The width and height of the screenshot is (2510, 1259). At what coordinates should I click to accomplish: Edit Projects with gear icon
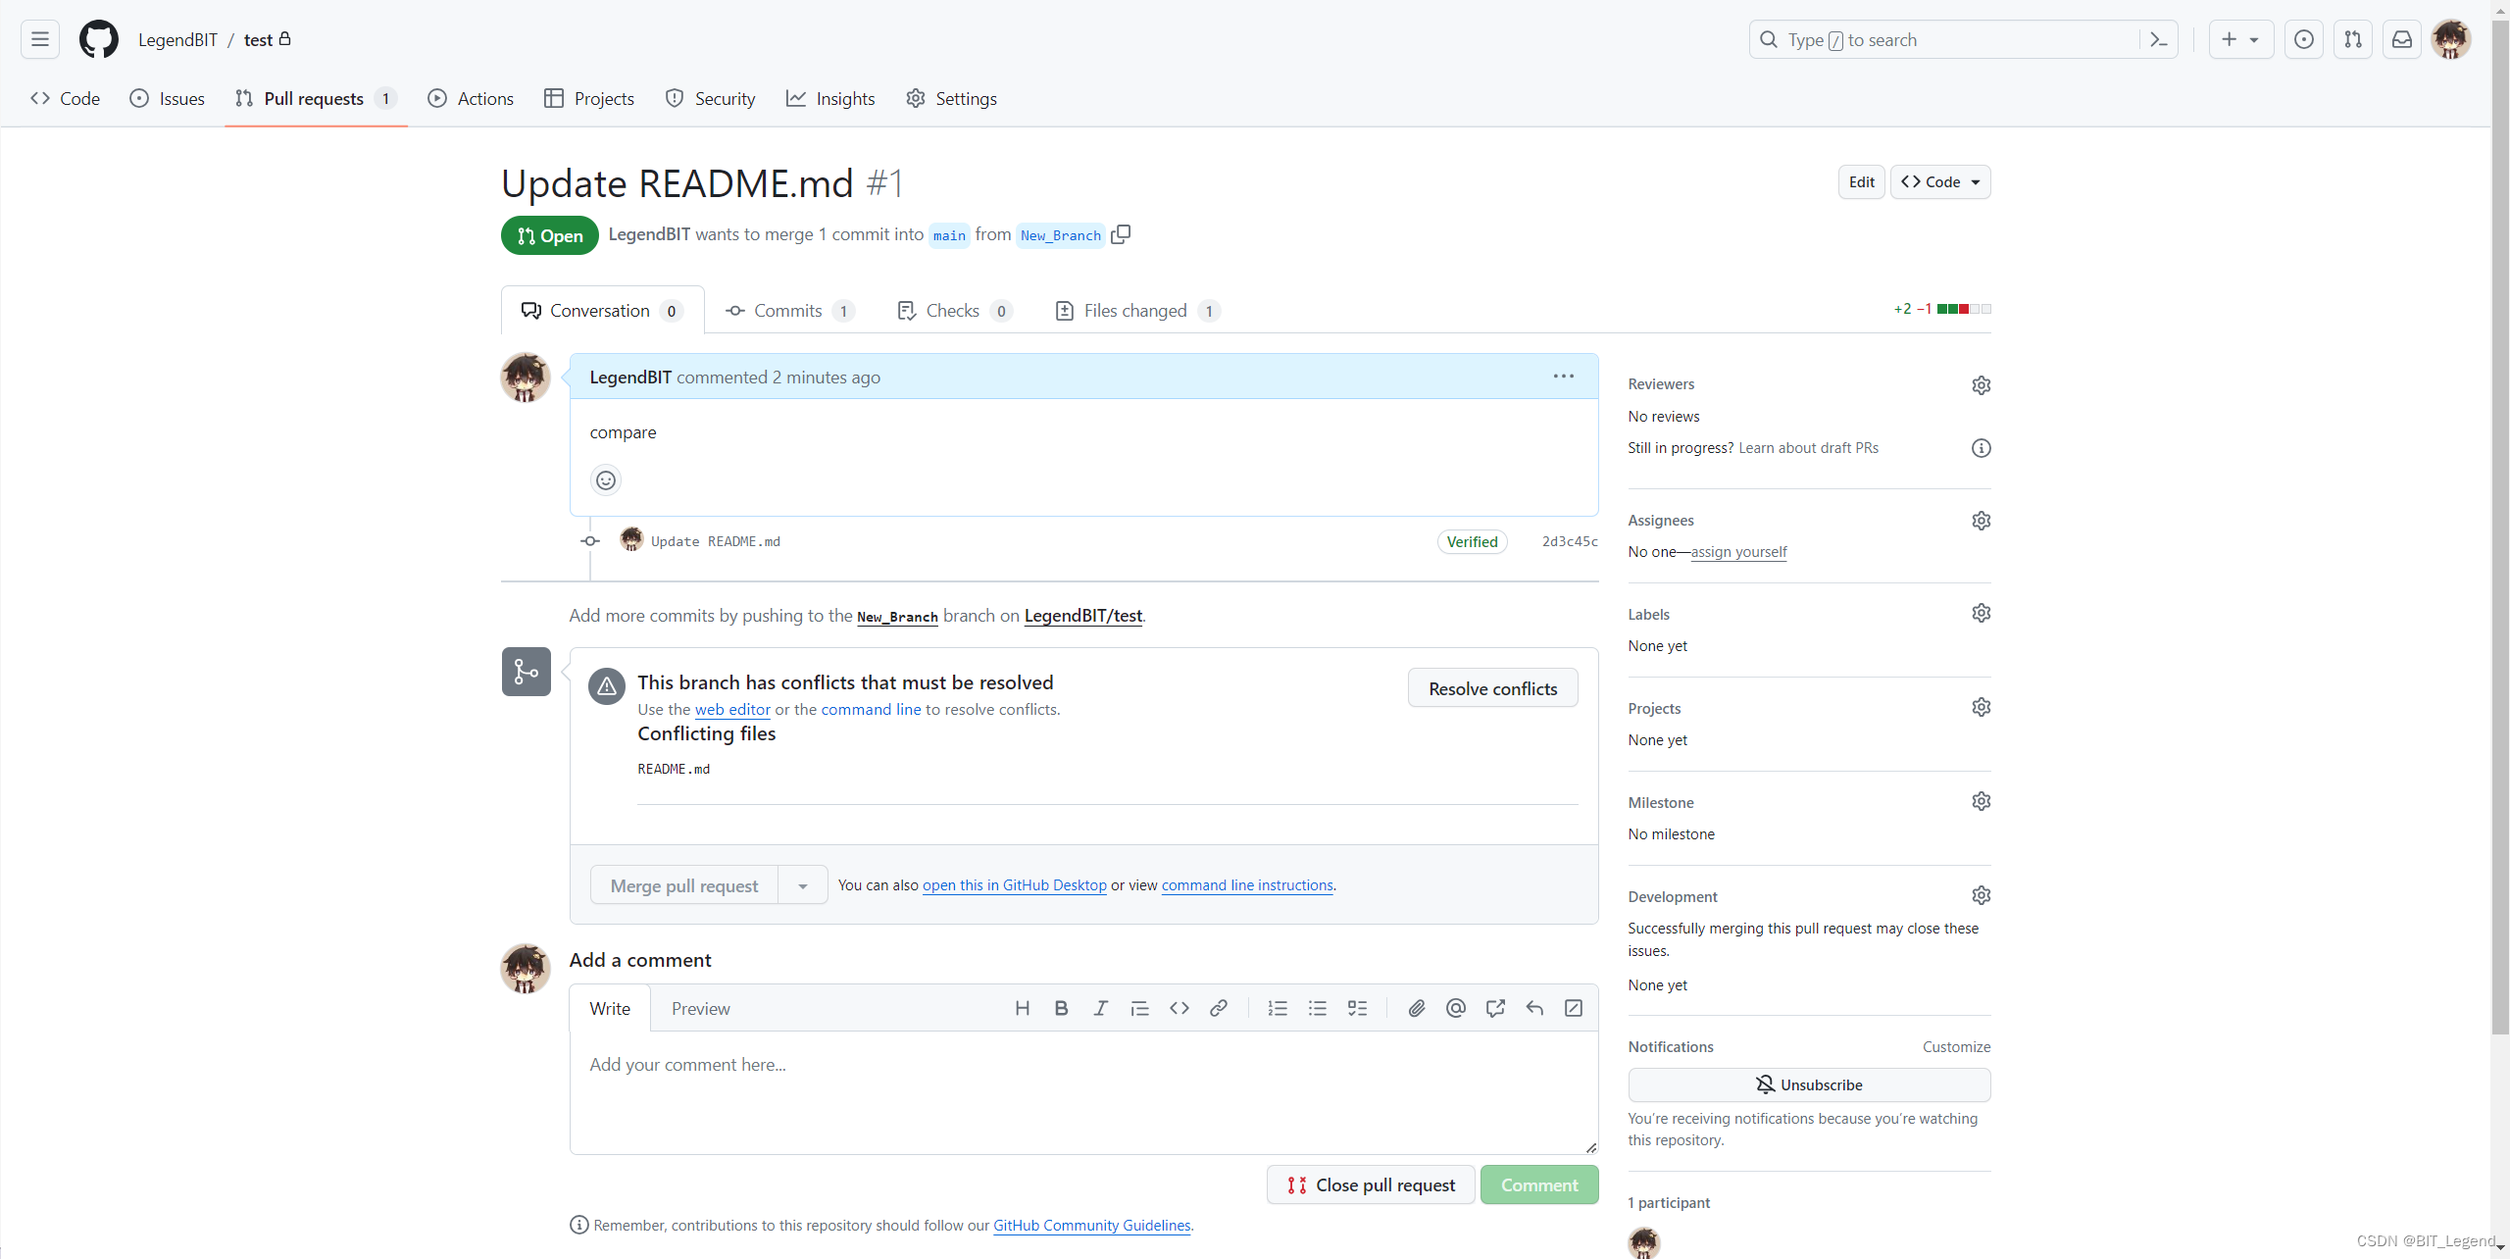(1982, 707)
